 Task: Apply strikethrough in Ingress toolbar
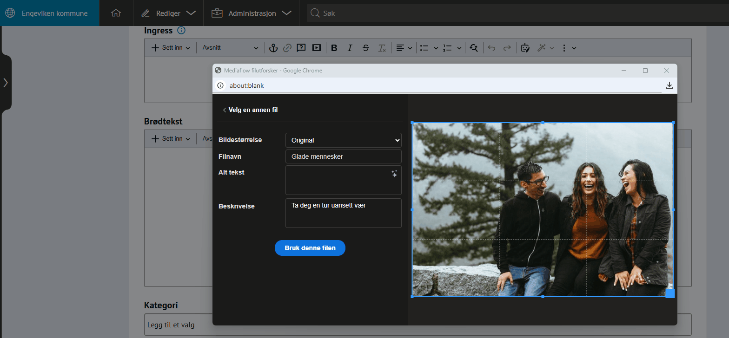click(366, 48)
